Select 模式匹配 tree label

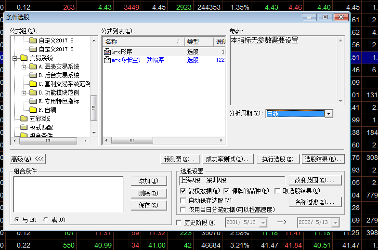click(41, 127)
